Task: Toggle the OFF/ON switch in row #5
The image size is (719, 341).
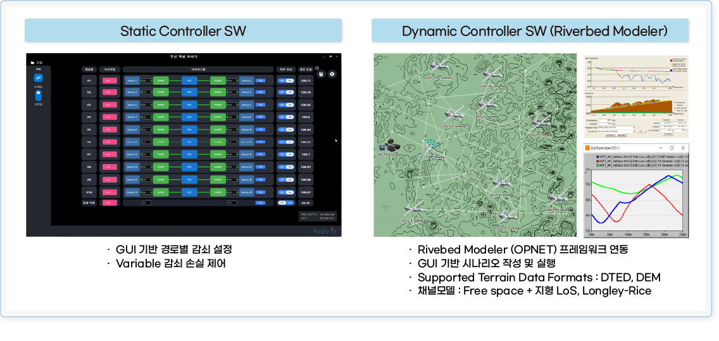Action: point(286,129)
